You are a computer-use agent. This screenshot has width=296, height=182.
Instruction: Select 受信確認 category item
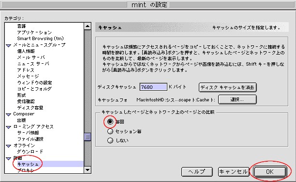26,101
